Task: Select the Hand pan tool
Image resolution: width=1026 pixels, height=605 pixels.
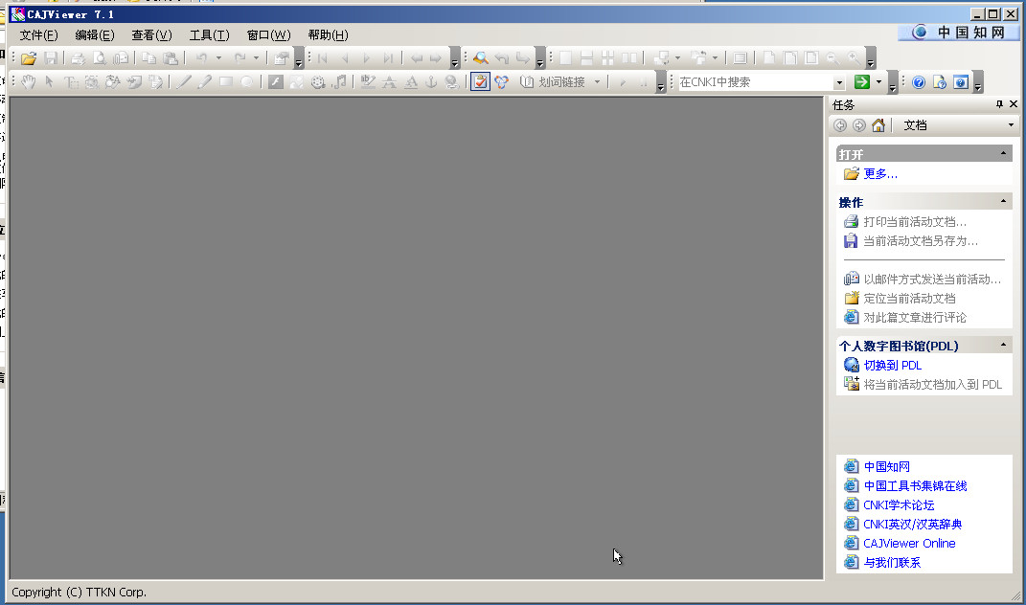Action: [x=28, y=81]
